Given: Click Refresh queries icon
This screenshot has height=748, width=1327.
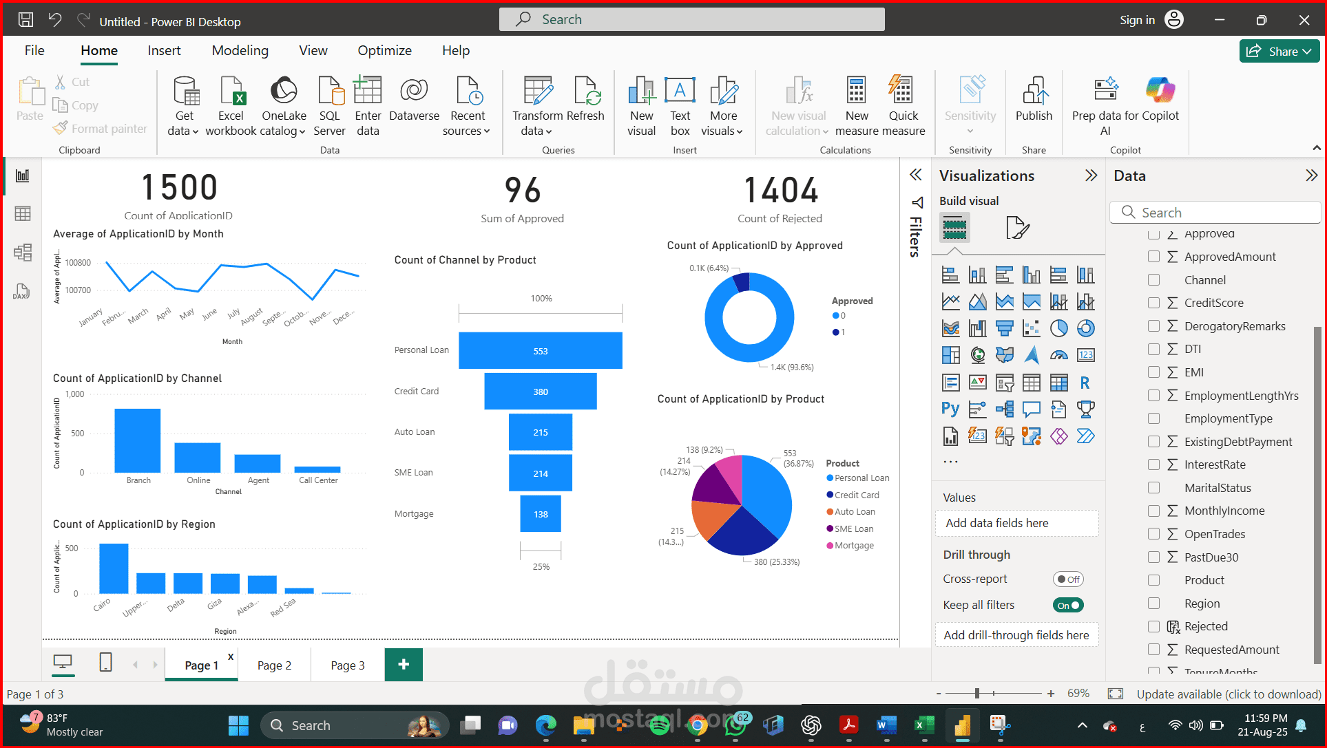Looking at the screenshot, I should 587,92.
